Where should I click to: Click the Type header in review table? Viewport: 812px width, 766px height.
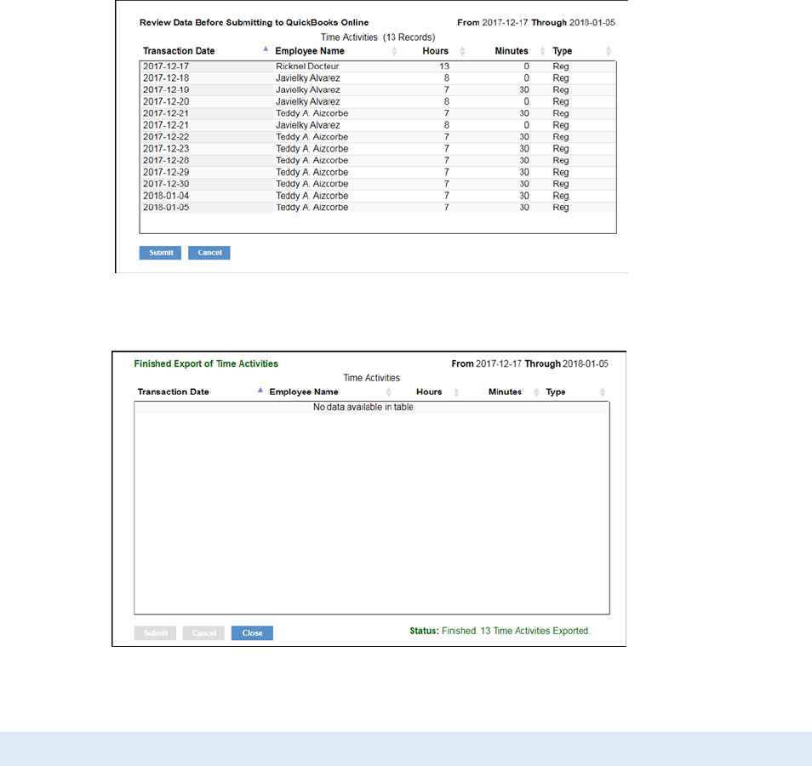pos(563,51)
